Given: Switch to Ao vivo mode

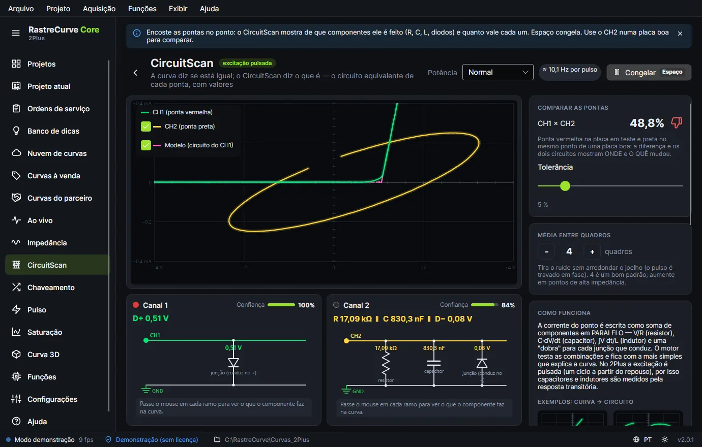Looking at the screenshot, I should [x=57, y=220].
